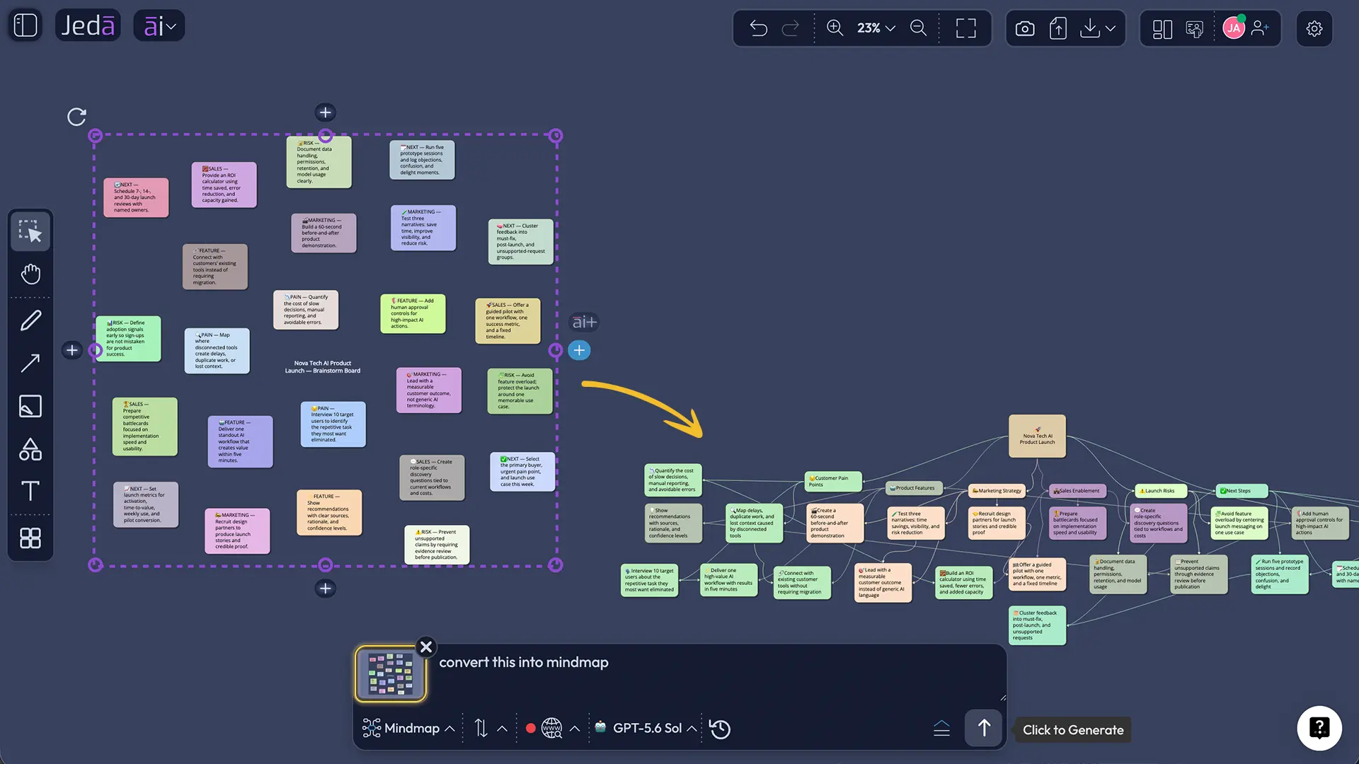Toggle the left sidebar panel icon

(25, 25)
